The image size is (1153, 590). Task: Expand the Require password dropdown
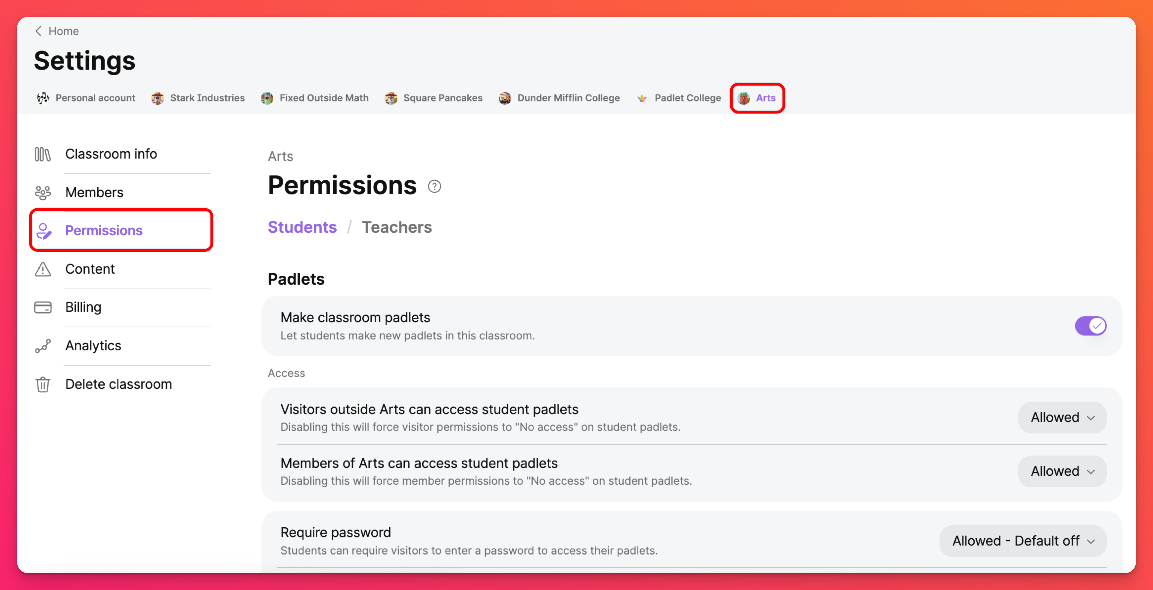1023,541
